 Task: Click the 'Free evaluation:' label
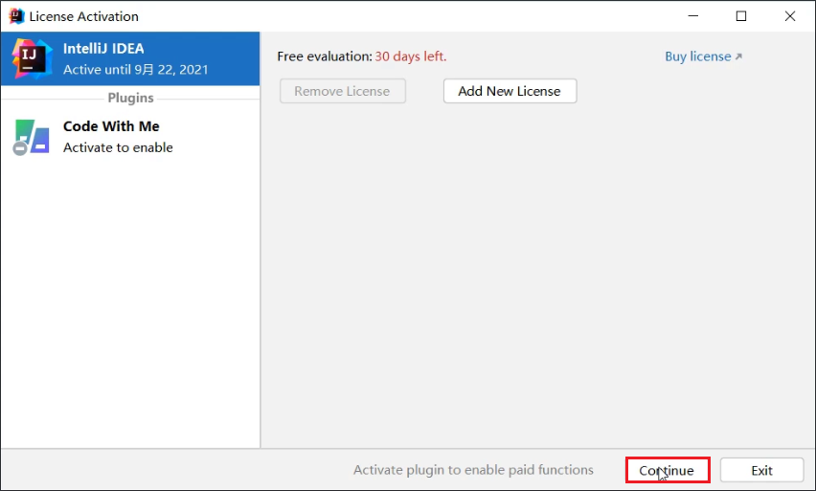point(325,56)
